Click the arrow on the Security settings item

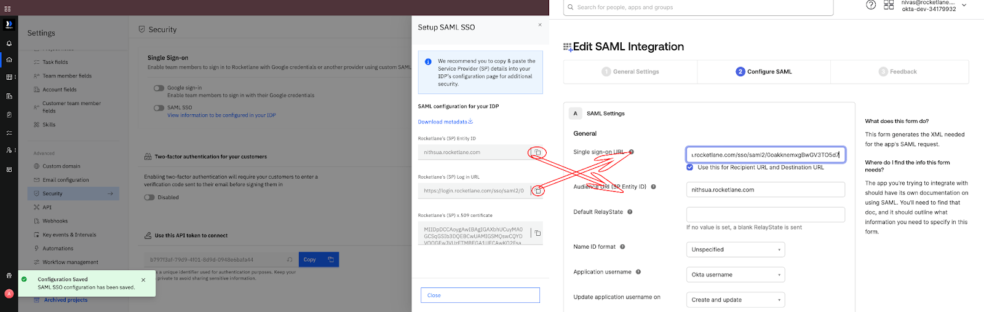click(x=110, y=193)
